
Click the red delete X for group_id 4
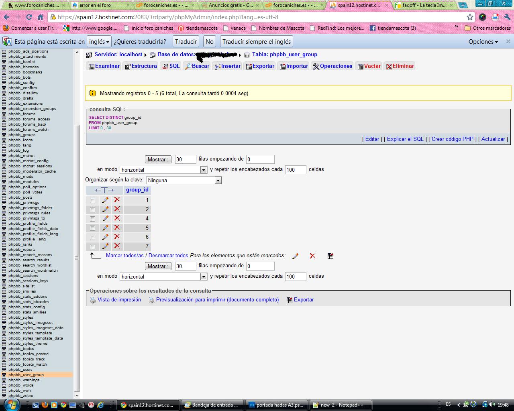[x=117, y=218]
